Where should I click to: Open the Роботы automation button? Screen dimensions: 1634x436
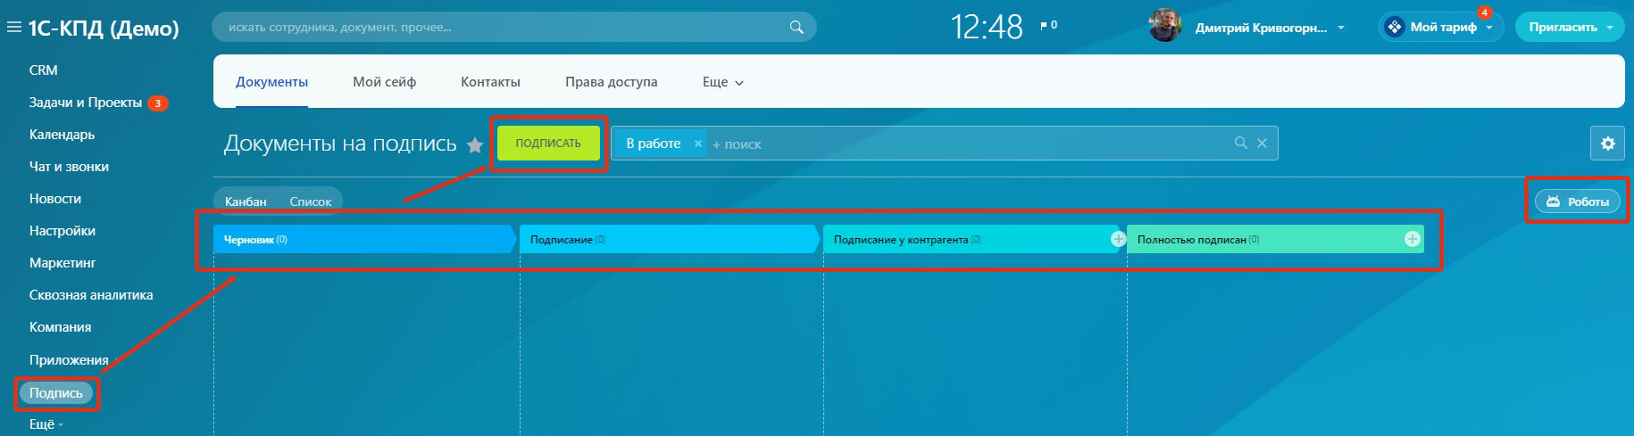(x=1577, y=202)
